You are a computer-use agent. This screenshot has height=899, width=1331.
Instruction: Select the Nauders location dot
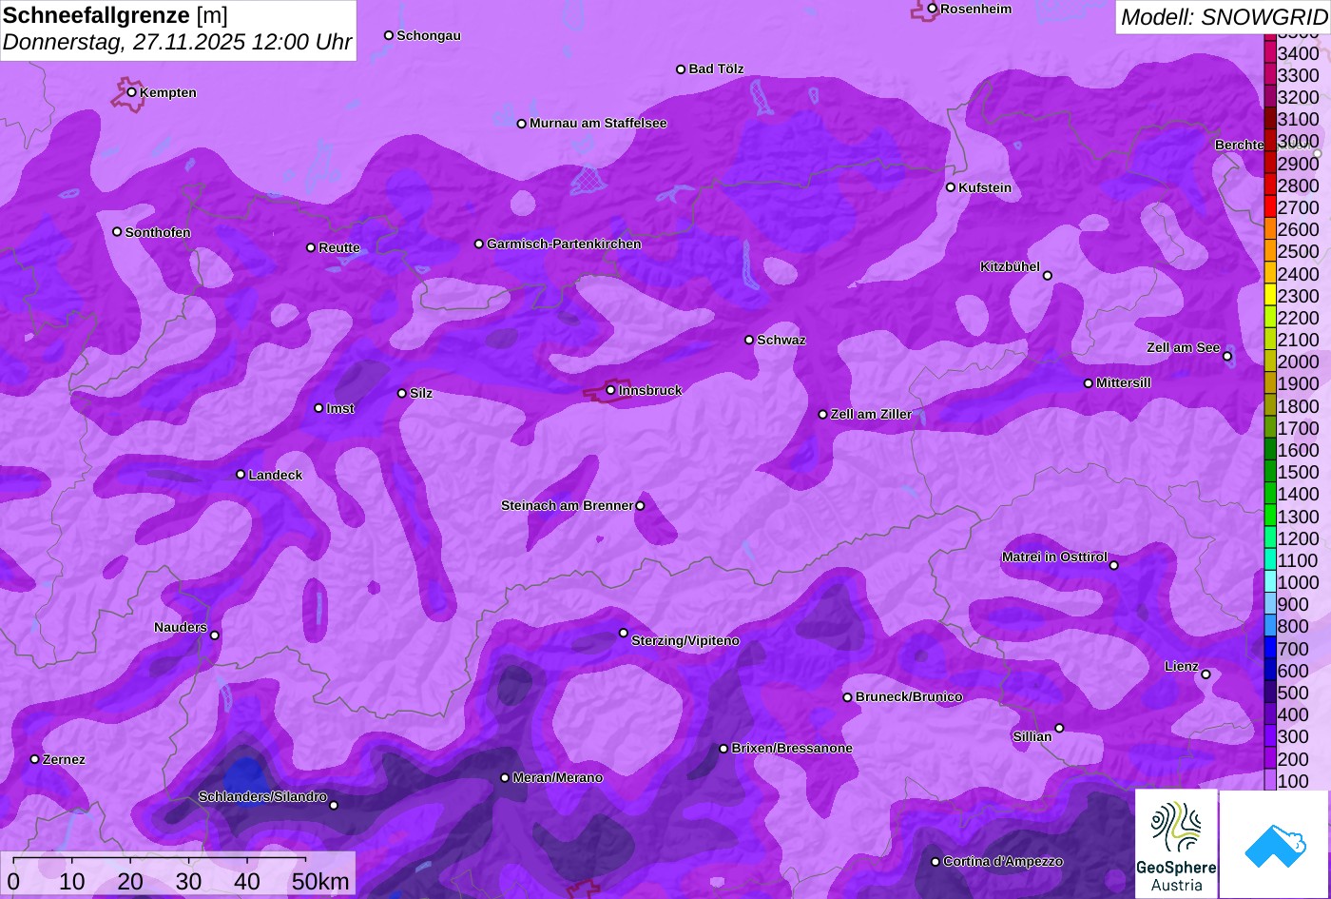click(x=215, y=635)
